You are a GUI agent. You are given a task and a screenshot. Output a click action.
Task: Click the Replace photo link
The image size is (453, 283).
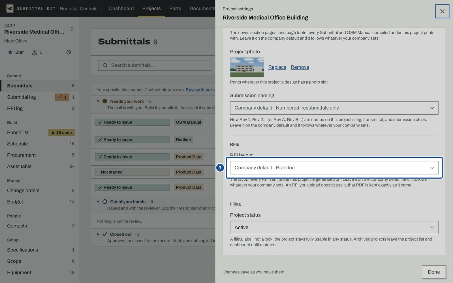tap(277, 67)
